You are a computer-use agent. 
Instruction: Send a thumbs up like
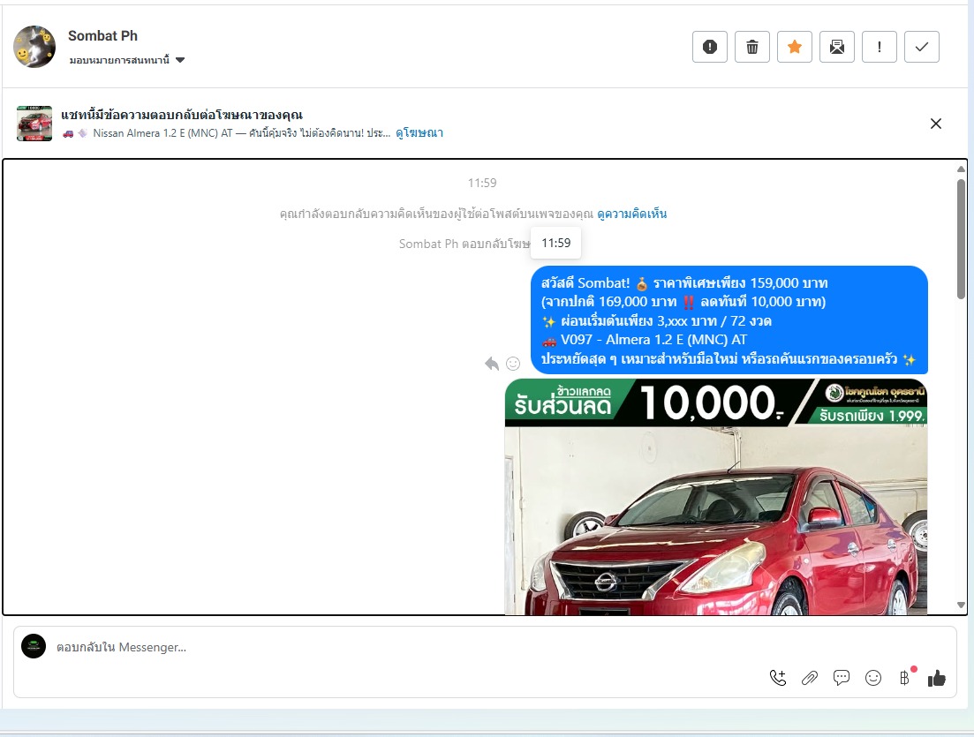coord(936,678)
